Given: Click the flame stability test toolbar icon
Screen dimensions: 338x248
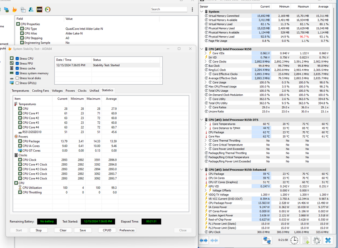Looking at the screenshot, I should coord(15,9).
